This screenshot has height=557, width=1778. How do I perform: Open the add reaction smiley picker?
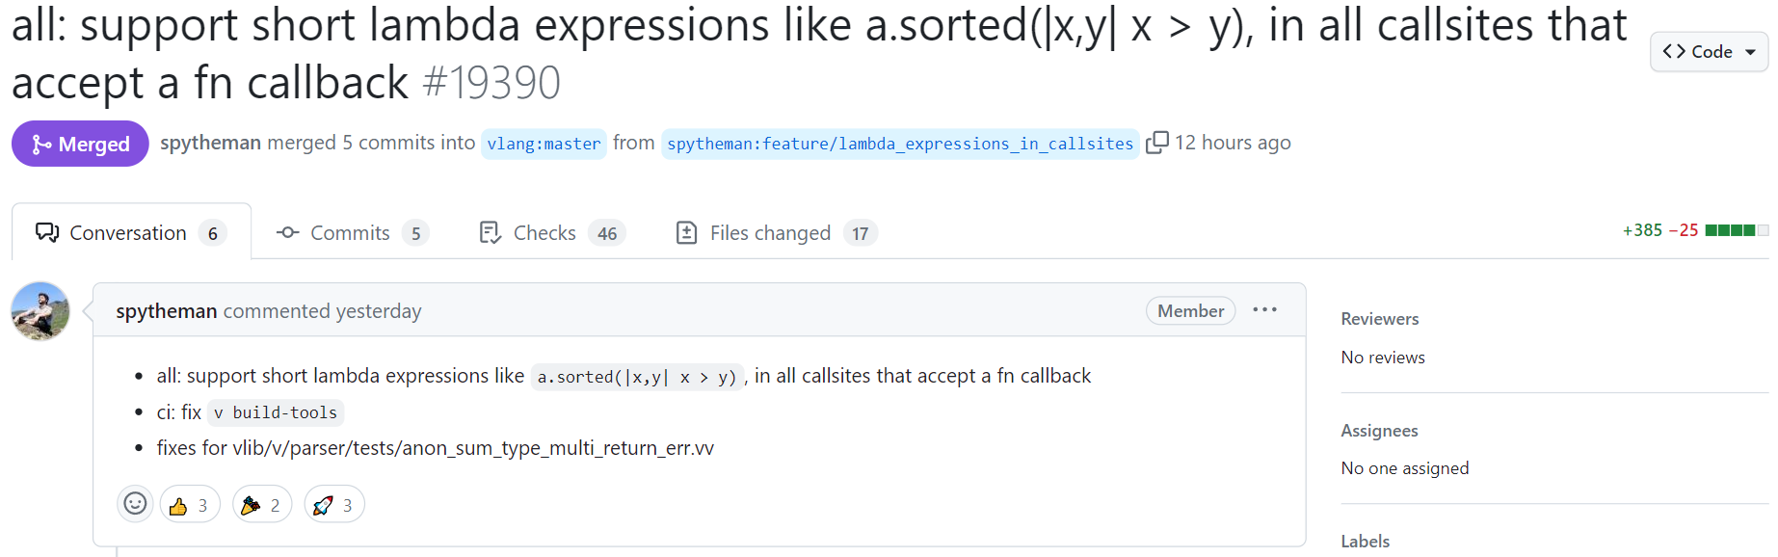pos(136,504)
